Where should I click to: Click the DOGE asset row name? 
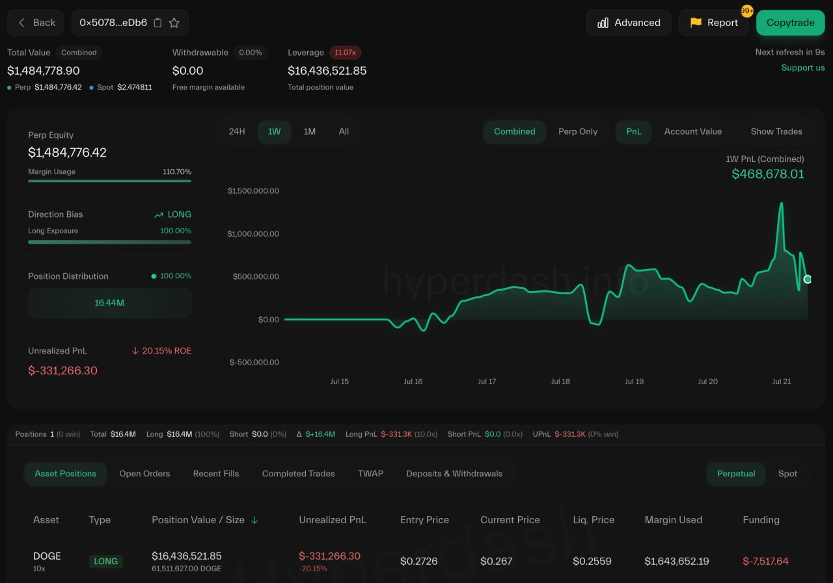tap(47, 556)
